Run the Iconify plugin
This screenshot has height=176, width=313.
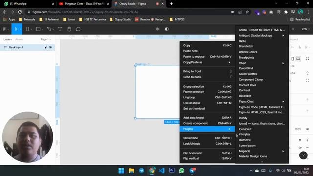click(262, 118)
